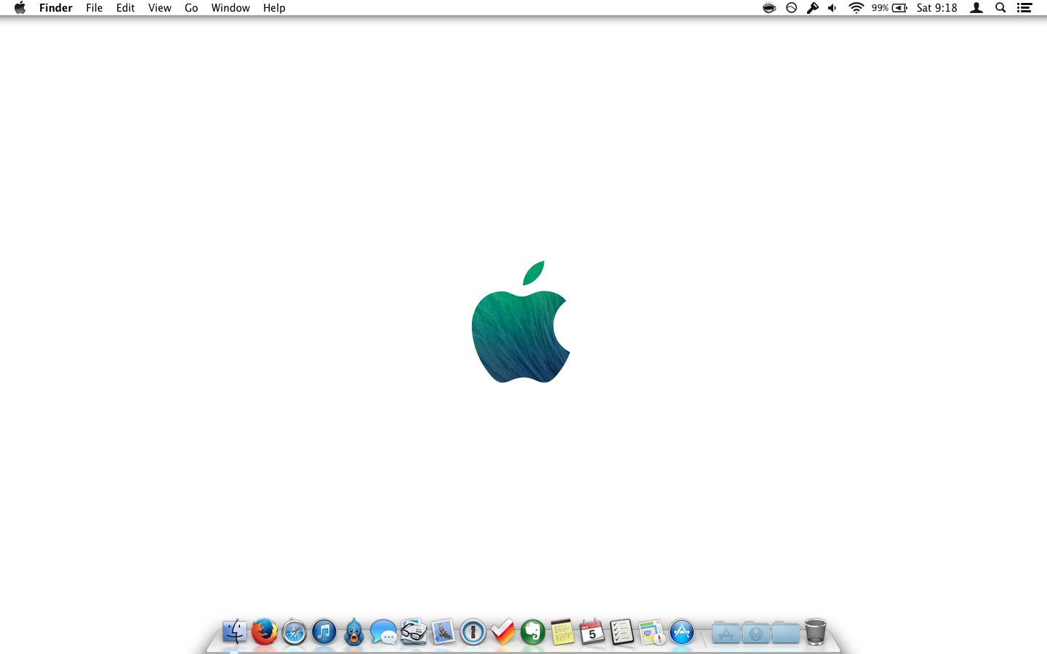Open the Apple menu

20,8
